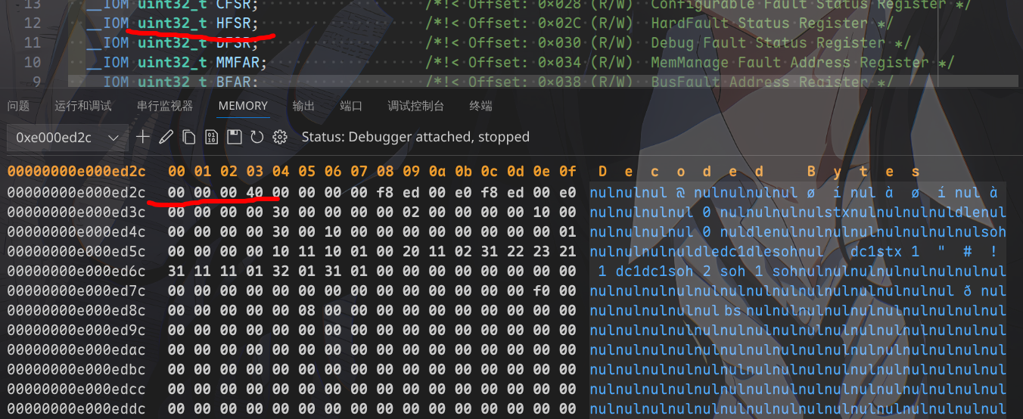This screenshot has width=1023, height=419.
Task: Open the 运行和调试 tab
Action: 83,106
